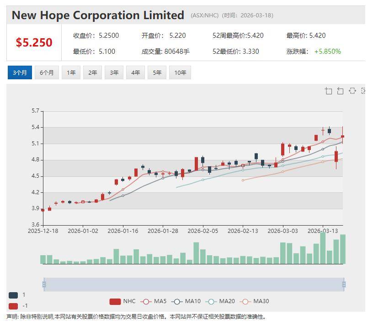Select the horizontal brush selection icon
The height and width of the screenshot is (330, 373).
click(x=352, y=91)
